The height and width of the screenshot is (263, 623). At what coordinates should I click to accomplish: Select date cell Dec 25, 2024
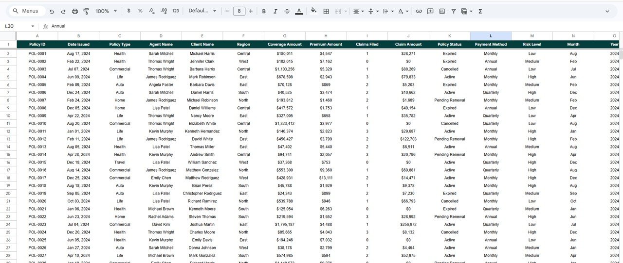(78, 178)
